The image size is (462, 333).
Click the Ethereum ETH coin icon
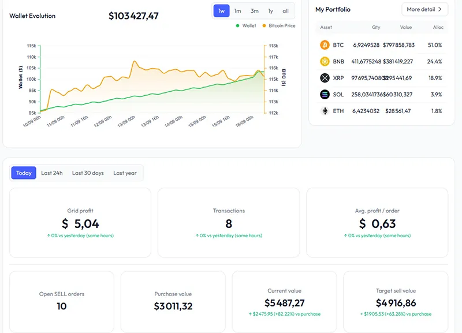[x=325, y=111]
